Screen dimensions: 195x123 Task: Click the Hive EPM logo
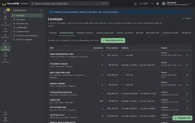[x=10, y=3]
